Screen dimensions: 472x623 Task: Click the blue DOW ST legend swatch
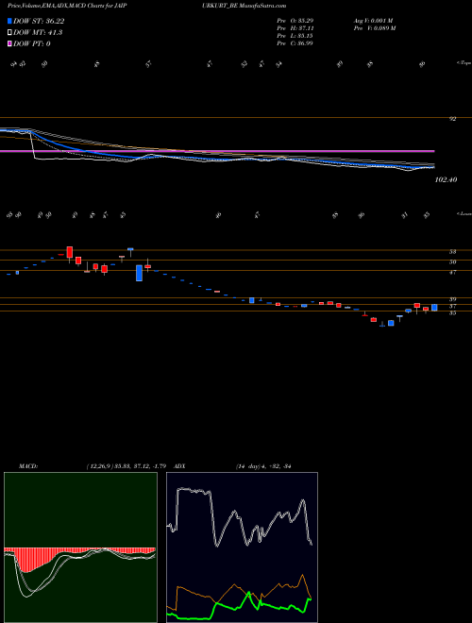pyautogui.click(x=10, y=22)
